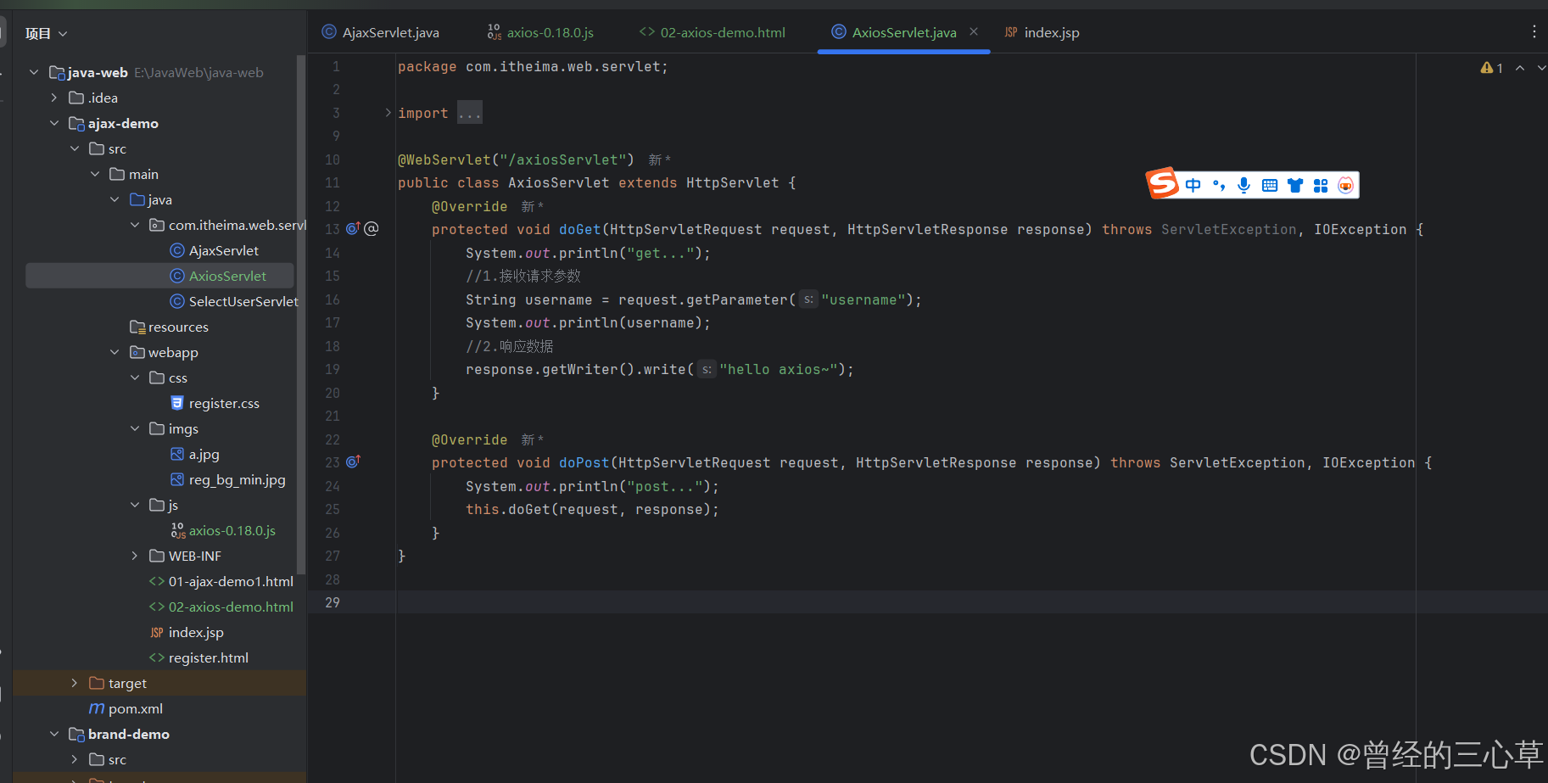Collapse the brand-demo module
Screen dimensions: 1548x783
point(54,734)
